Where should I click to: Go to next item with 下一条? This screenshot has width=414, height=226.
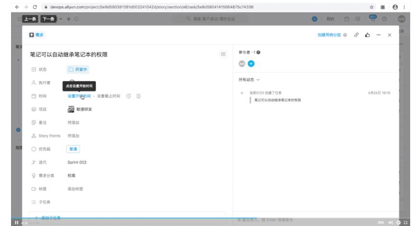[49, 19]
